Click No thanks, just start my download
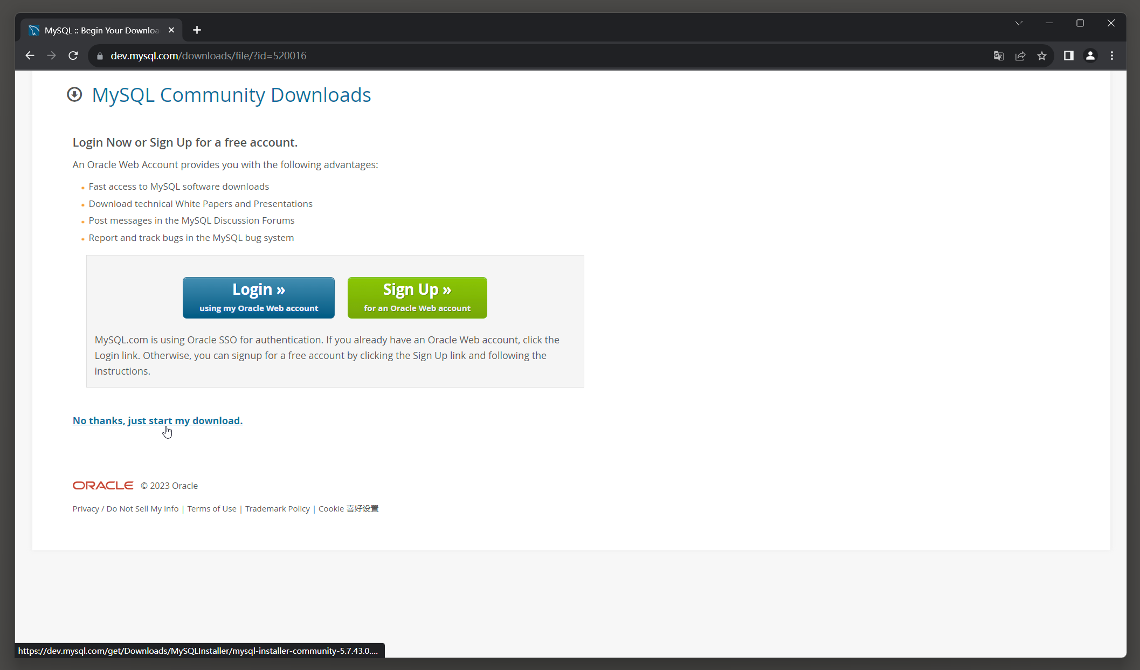 (x=157, y=420)
